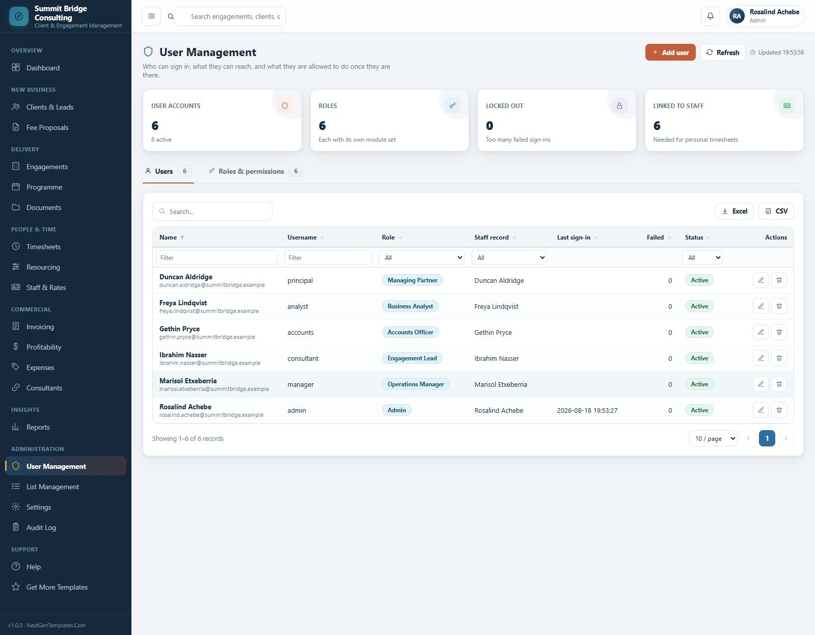This screenshot has height=635, width=815.
Task: Delete Marisol Etxeberria's user account
Action: (779, 384)
